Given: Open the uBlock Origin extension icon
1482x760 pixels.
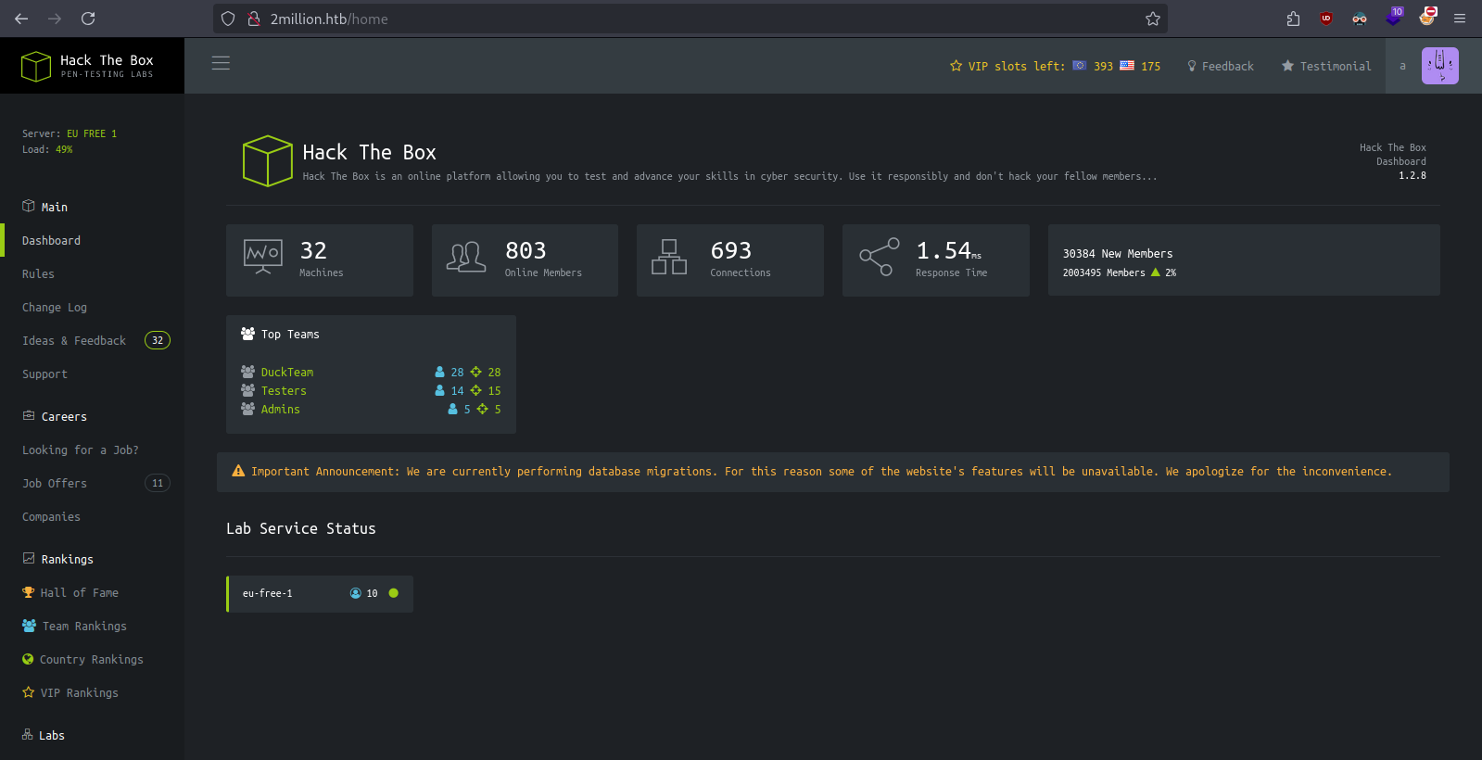Looking at the screenshot, I should point(1326,19).
